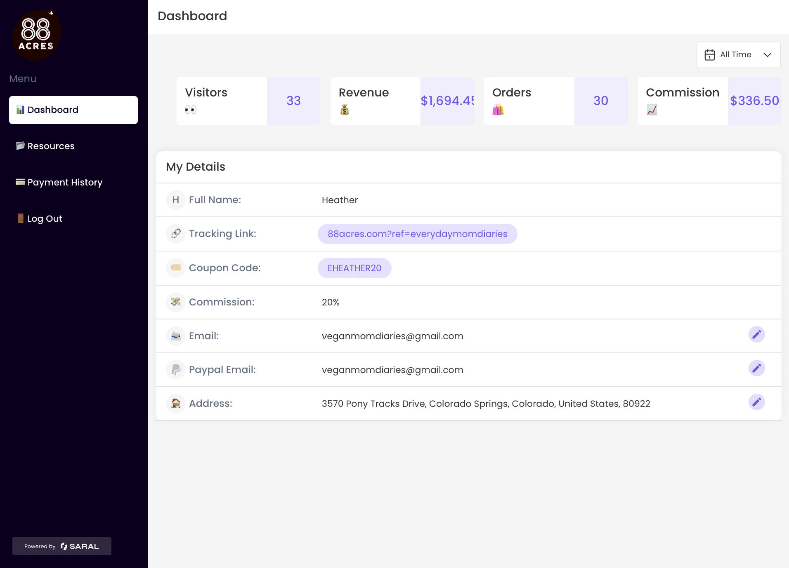The height and width of the screenshot is (568, 789).
Task: Click the Orders card title
Action: click(512, 92)
